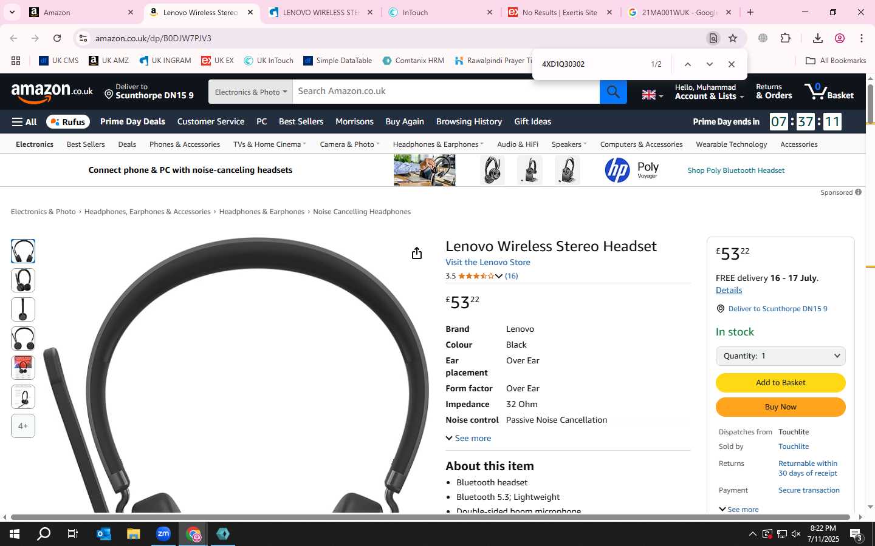875x546 pixels.
Task: Click the find-bar next result arrow
Action: (x=709, y=64)
